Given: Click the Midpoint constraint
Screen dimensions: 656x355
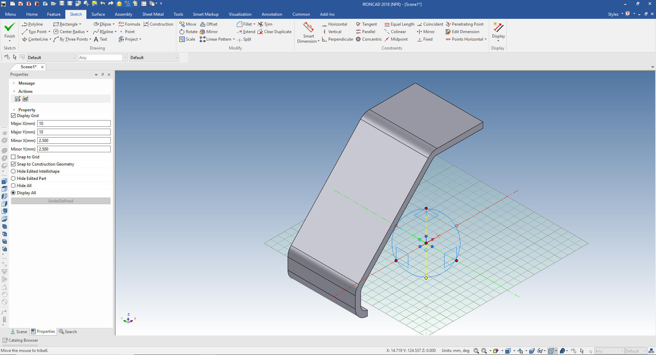Looking at the screenshot, I should (x=396, y=39).
